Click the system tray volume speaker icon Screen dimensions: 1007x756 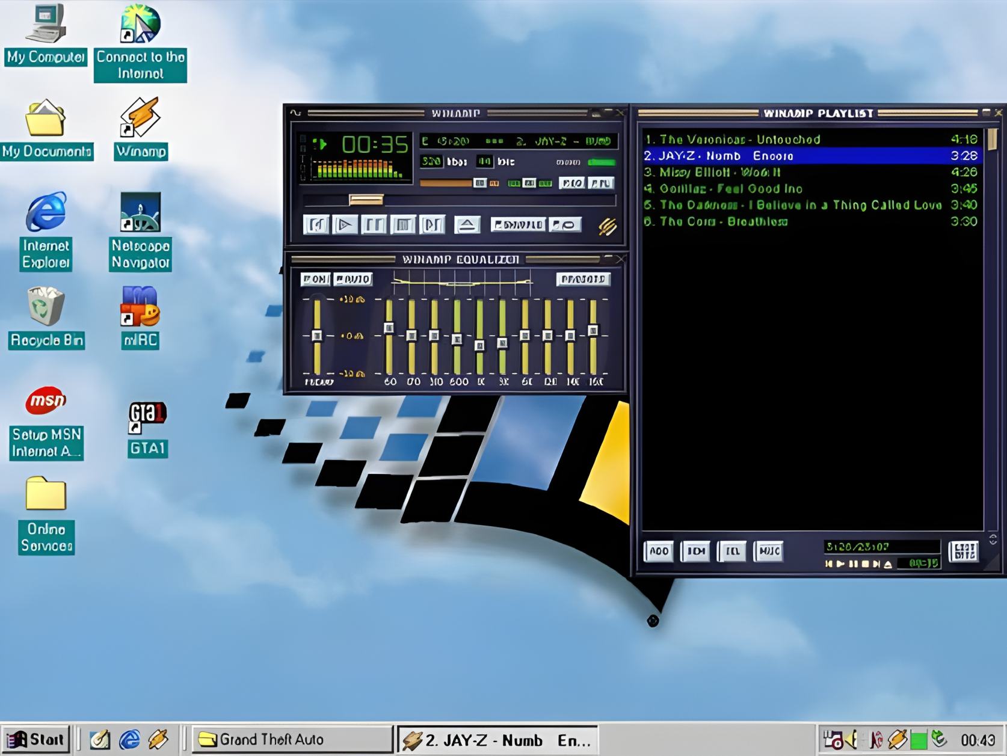852,740
